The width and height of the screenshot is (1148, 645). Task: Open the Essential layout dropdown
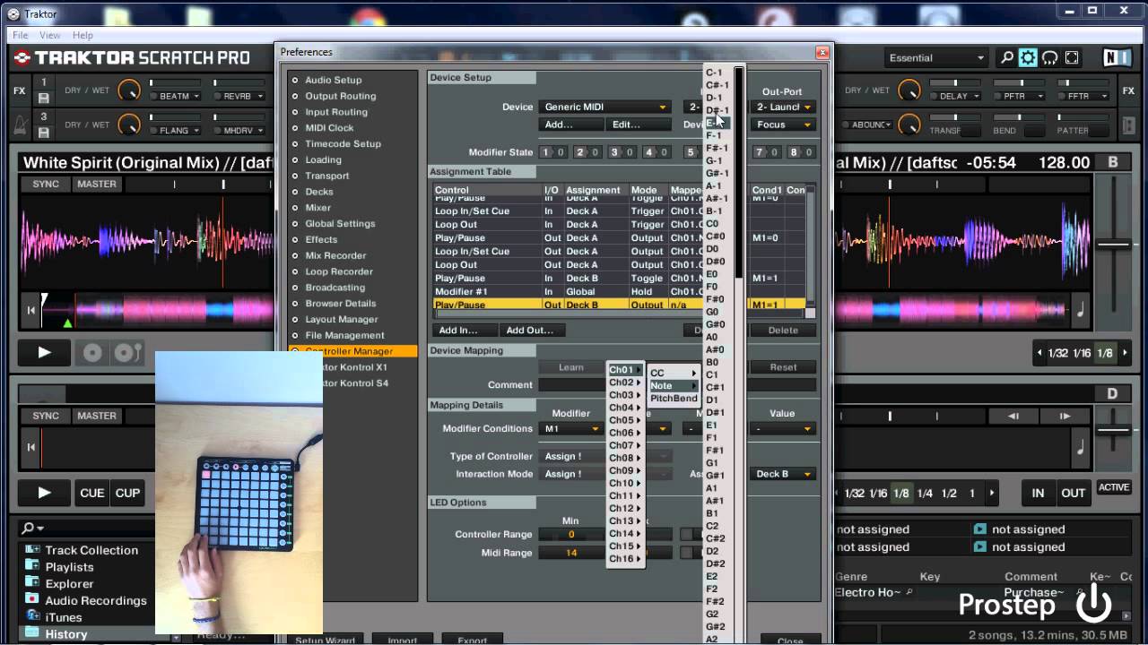coord(935,58)
